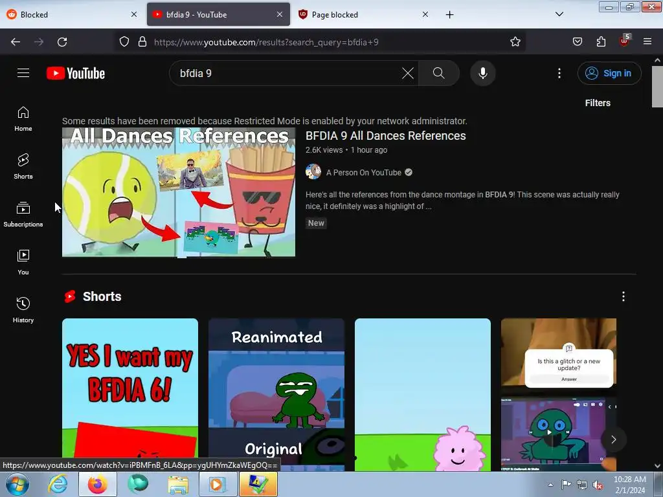
Task: Open the A Person On YouTube avatar
Action: pyautogui.click(x=313, y=172)
